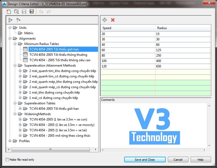Click the Metric folder icon
This screenshot has width=217, height=168.
coord(20,33)
